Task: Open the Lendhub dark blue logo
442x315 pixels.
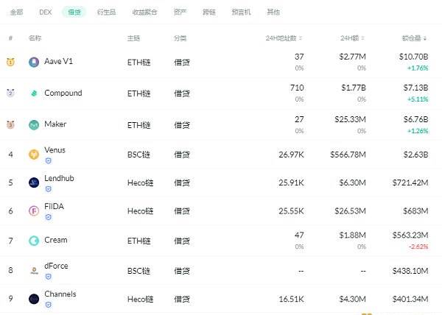Action: [34, 183]
